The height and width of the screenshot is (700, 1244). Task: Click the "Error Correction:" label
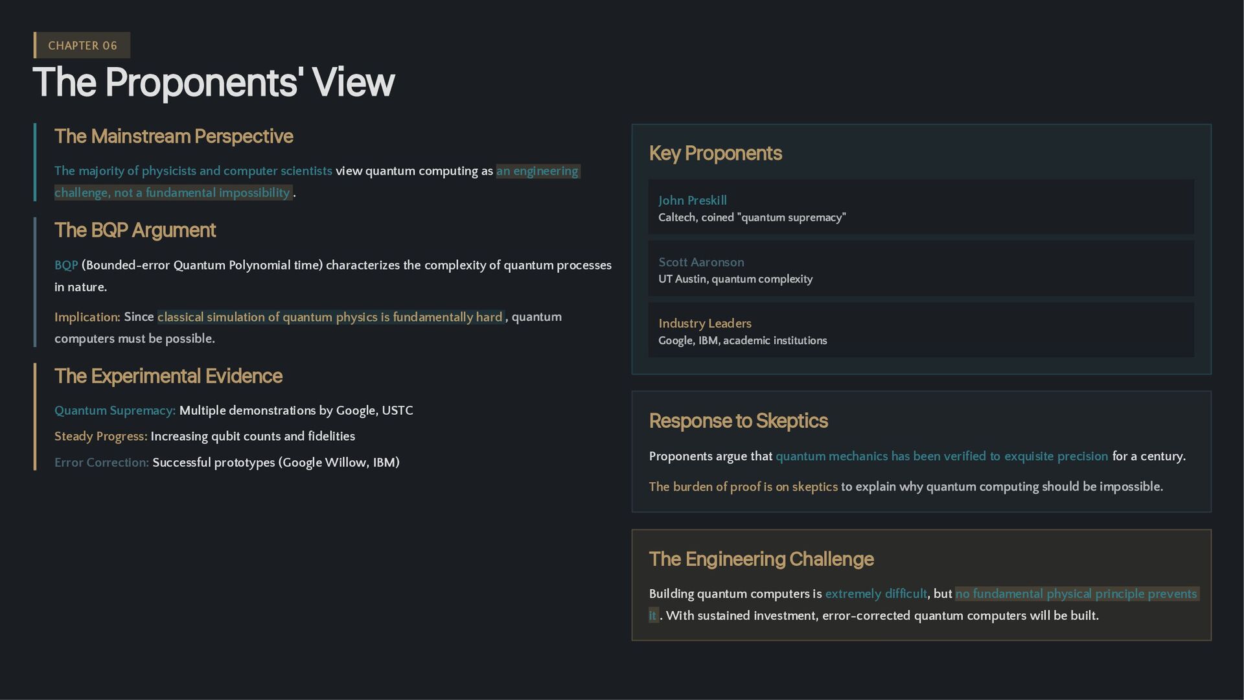102,462
